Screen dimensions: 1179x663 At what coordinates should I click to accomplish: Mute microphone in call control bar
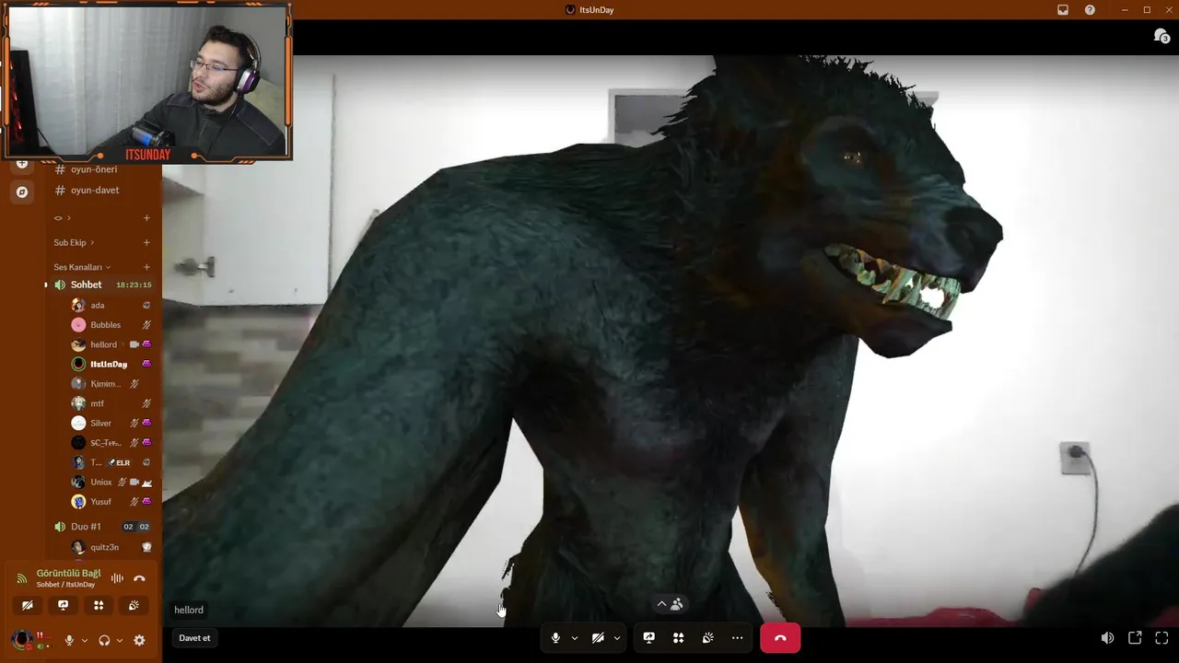[555, 638]
